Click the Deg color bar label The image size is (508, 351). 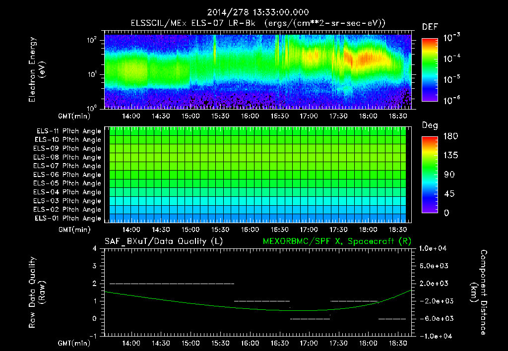pyautogui.click(x=430, y=125)
